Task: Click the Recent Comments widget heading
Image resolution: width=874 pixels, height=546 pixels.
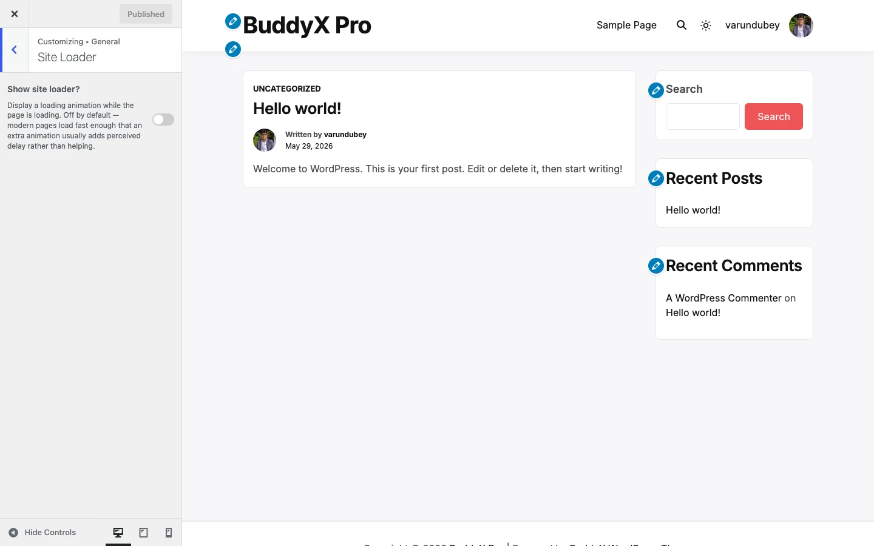Action: point(734,266)
